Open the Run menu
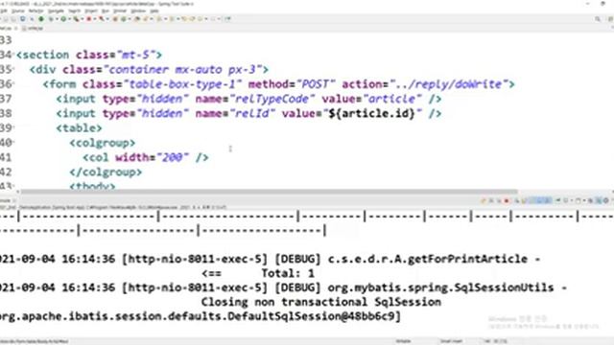 pyautogui.click(x=105, y=11)
